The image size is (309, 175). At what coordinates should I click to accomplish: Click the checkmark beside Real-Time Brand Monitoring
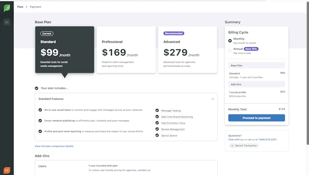click(157, 117)
